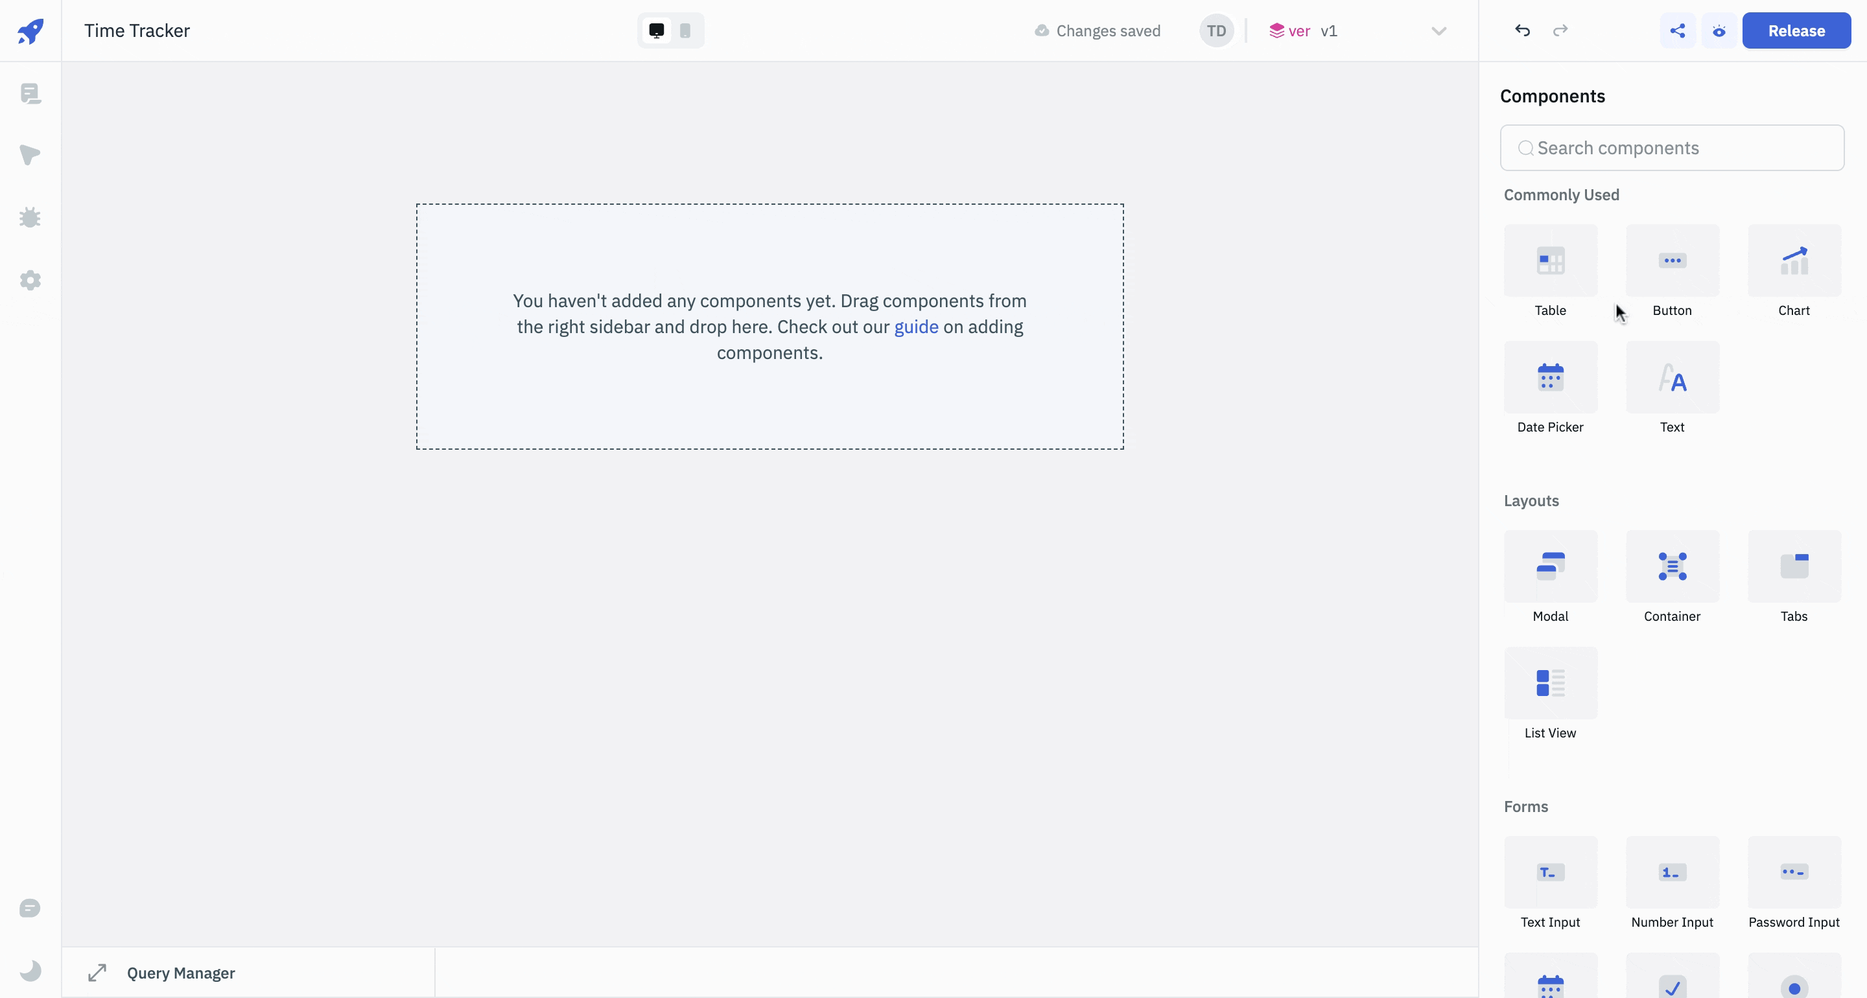Viewport: 1867px width, 998px height.
Task: Select the Table component
Action: [1550, 261]
